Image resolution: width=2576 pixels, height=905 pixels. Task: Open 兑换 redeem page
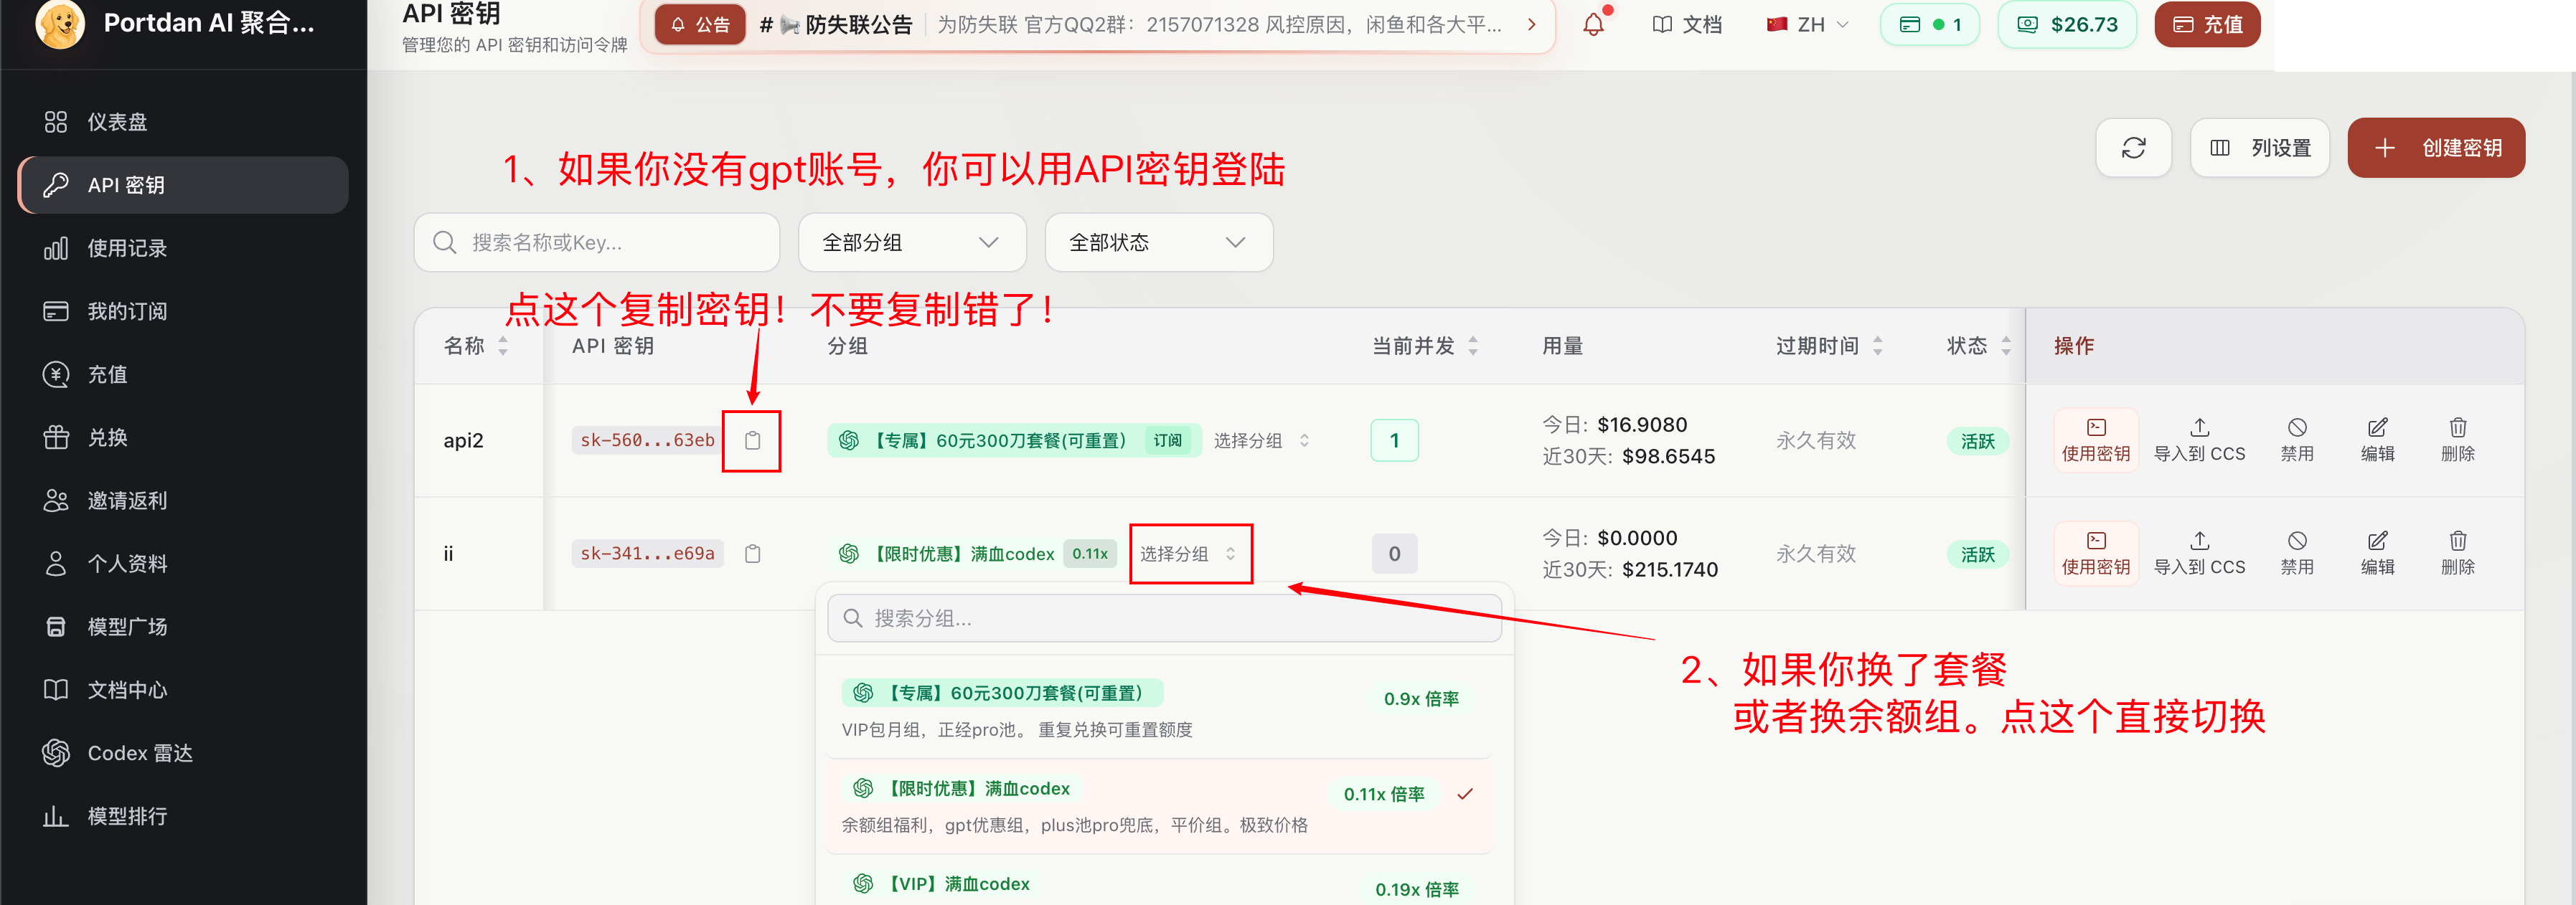pos(183,437)
